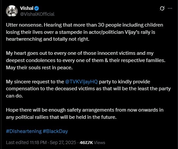Click the Grok explain-post icon
The height and width of the screenshot is (149, 178).
pyautogui.click(x=162, y=9)
